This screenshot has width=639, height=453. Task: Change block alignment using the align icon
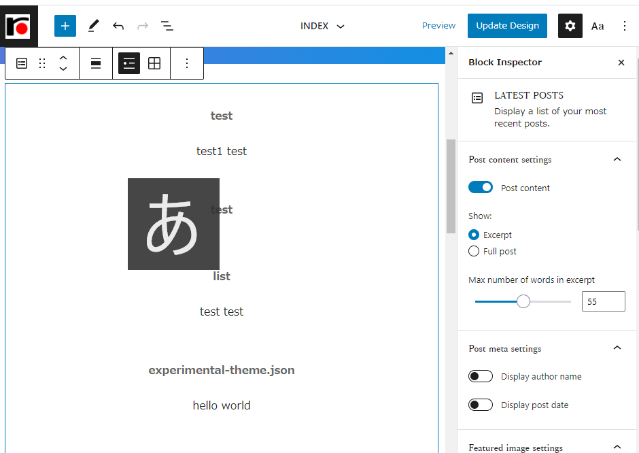click(x=96, y=63)
